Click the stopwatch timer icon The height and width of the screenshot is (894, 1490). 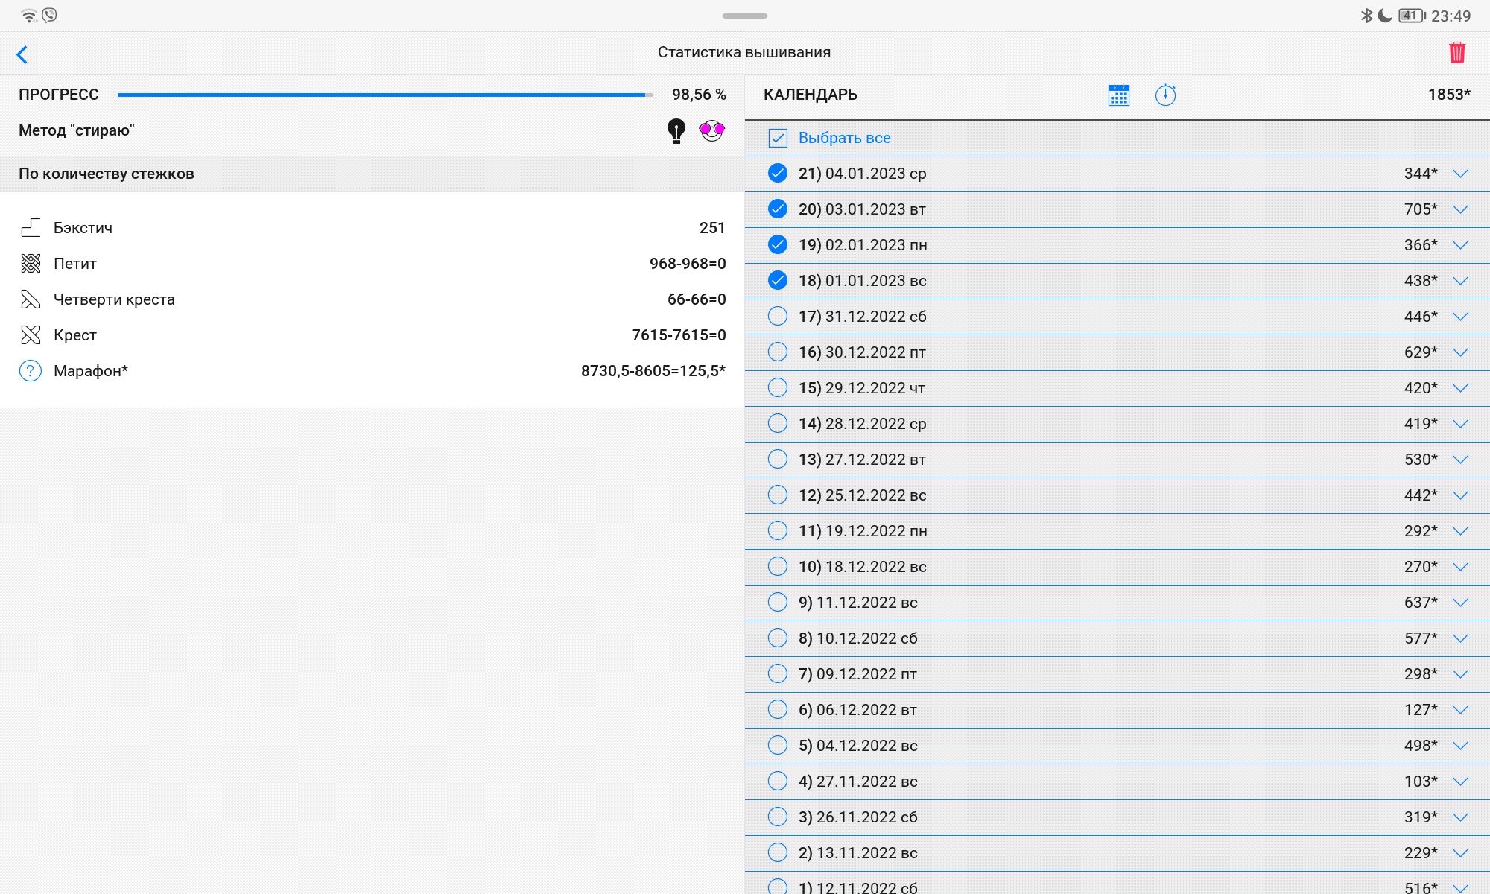point(1165,95)
